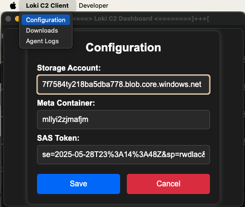
Task: Open Agent Logs from the menu
Action: point(42,41)
